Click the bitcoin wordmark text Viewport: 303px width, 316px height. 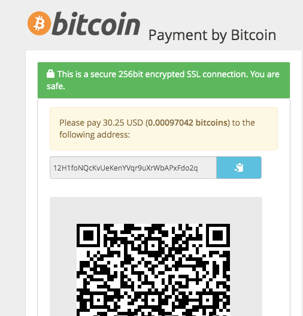tap(96, 23)
